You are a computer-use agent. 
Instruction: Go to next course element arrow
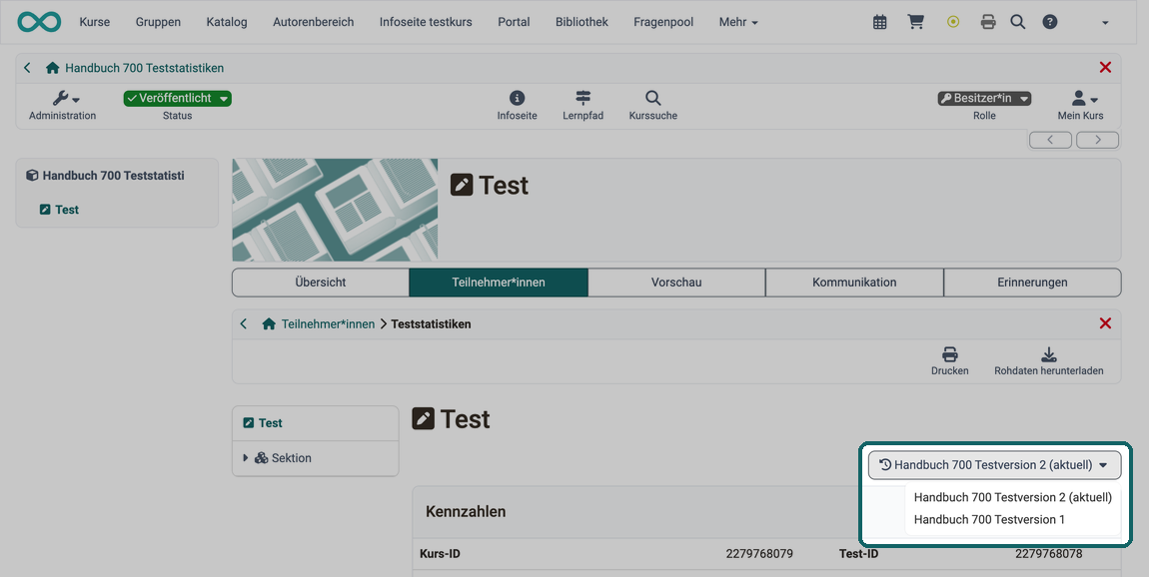point(1097,140)
